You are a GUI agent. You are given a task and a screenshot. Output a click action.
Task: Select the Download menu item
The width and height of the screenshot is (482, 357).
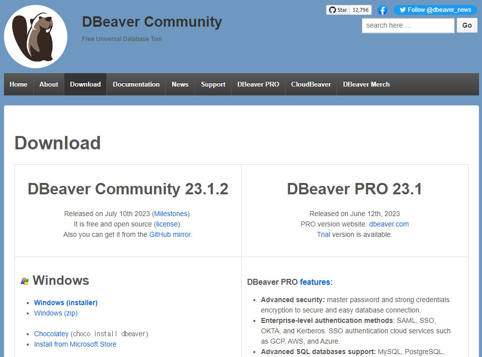[x=85, y=84]
